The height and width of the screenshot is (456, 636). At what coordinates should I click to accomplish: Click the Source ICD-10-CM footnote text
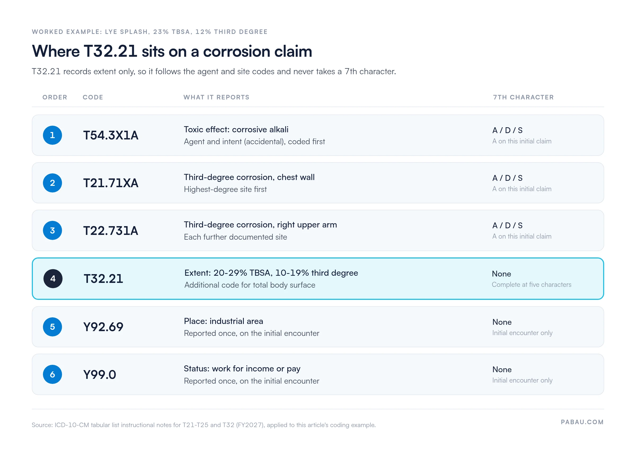click(x=204, y=425)
